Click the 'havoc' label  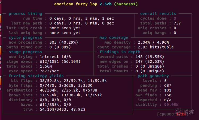click(27, 105)
